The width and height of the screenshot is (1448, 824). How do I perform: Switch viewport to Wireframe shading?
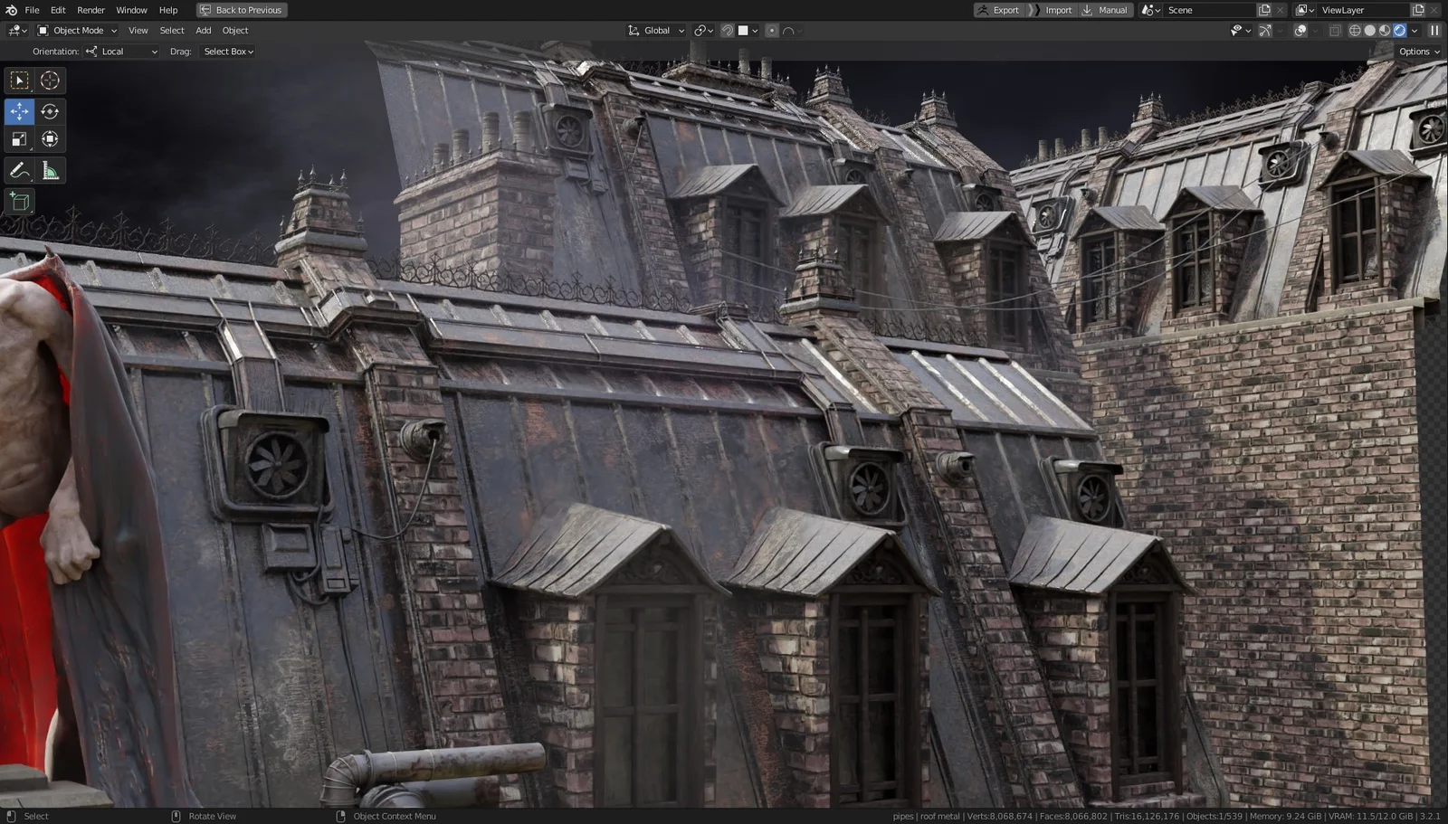click(1354, 30)
